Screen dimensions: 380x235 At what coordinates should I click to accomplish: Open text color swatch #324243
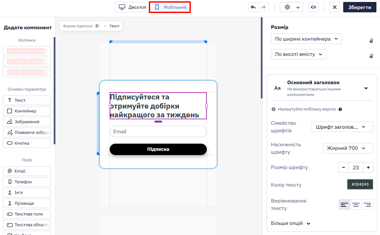pyautogui.click(x=360, y=184)
